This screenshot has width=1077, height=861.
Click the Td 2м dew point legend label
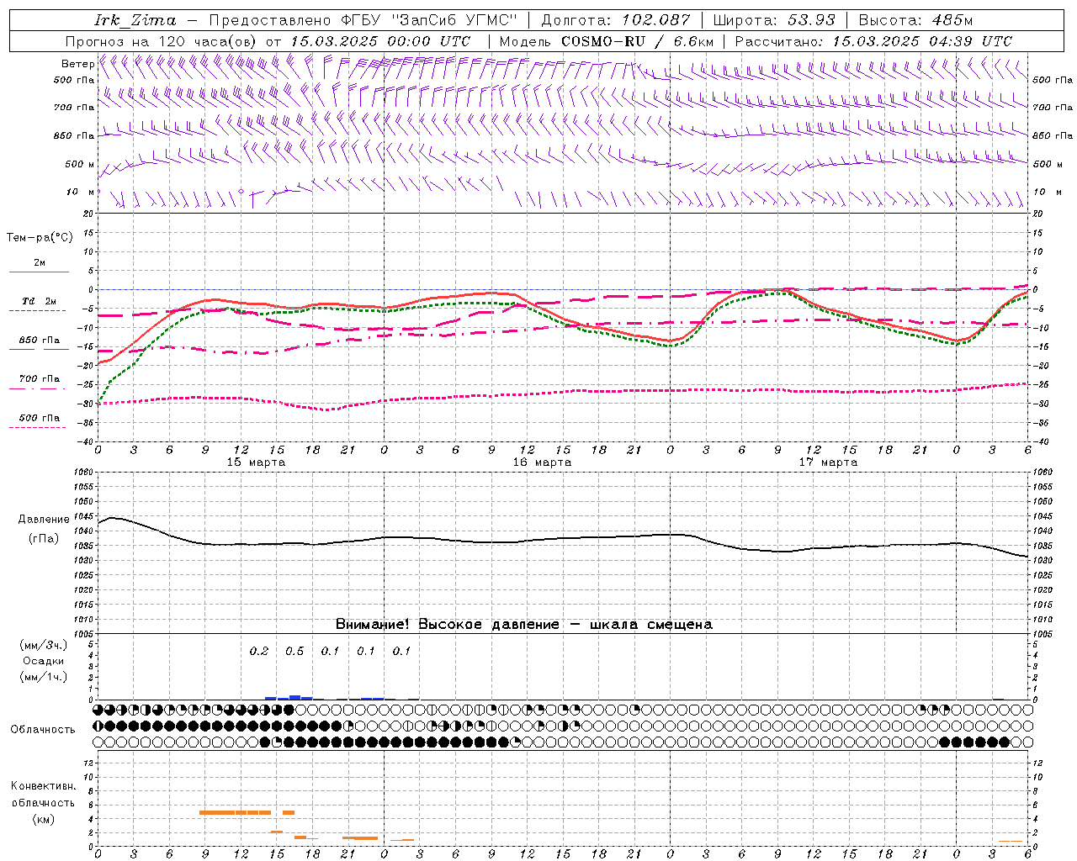(40, 301)
